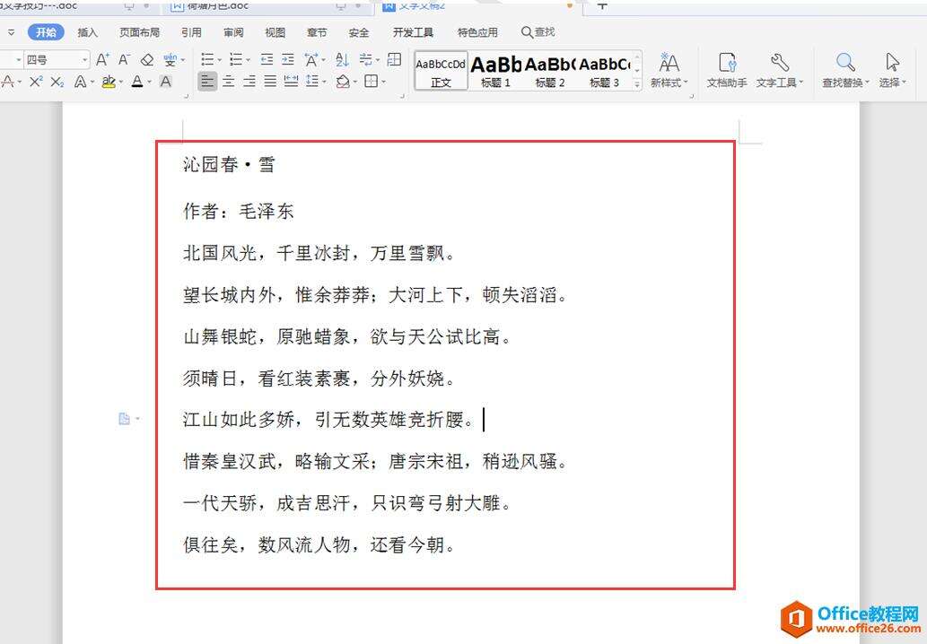Click the text effects outlined A icon

pos(81,83)
